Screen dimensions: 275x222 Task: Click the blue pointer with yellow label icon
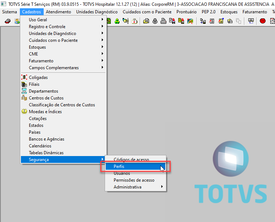[x=126, y=21]
